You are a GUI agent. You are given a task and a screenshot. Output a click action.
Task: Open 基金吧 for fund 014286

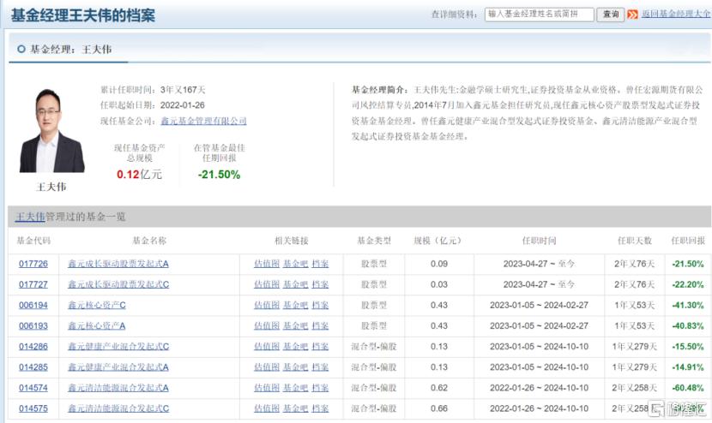click(296, 347)
